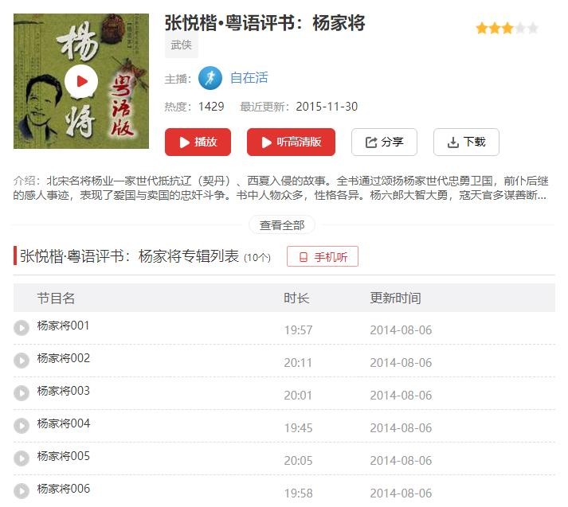
Task: Open host 自在活 avatar icon
Action: point(210,78)
